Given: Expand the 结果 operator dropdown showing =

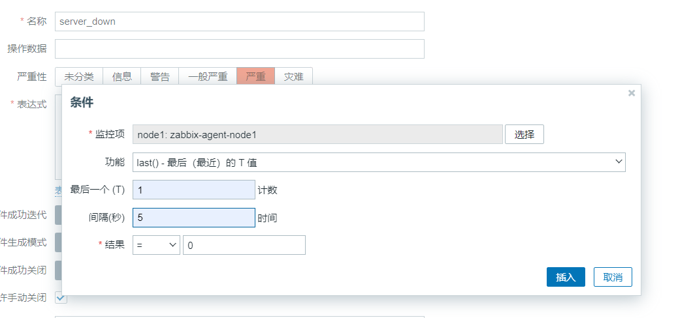Looking at the screenshot, I should 156,245.
